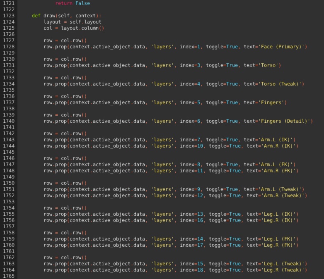
Task: Click the 'Arm.L (IK)' string
Action: [275, 140]
